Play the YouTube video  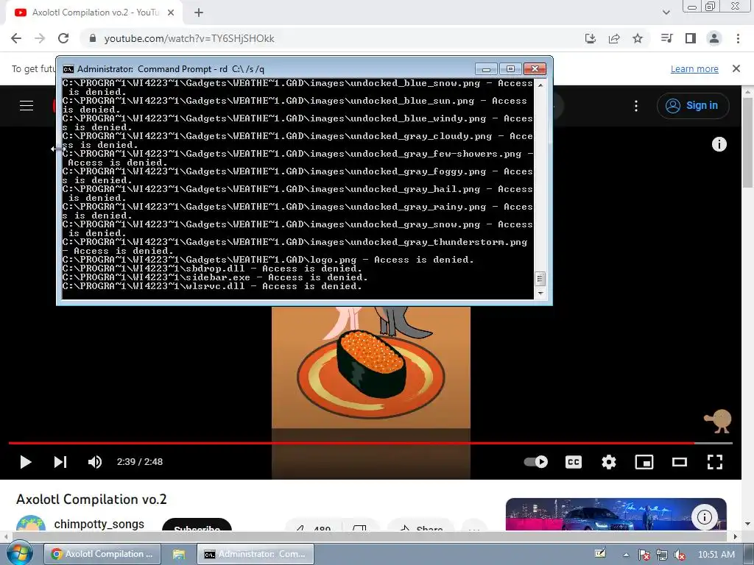coord(26,462)
